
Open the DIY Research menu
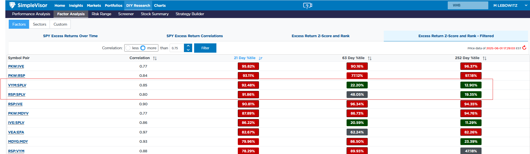click(138, 5)
